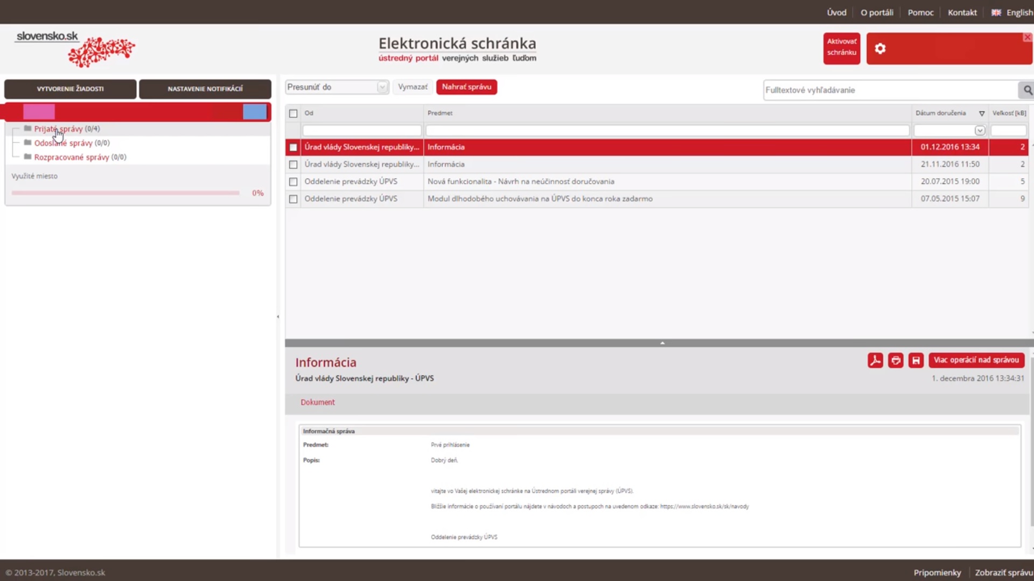Open the Kontakt menu item
The image size is (1034, 581).
(962, 12)
